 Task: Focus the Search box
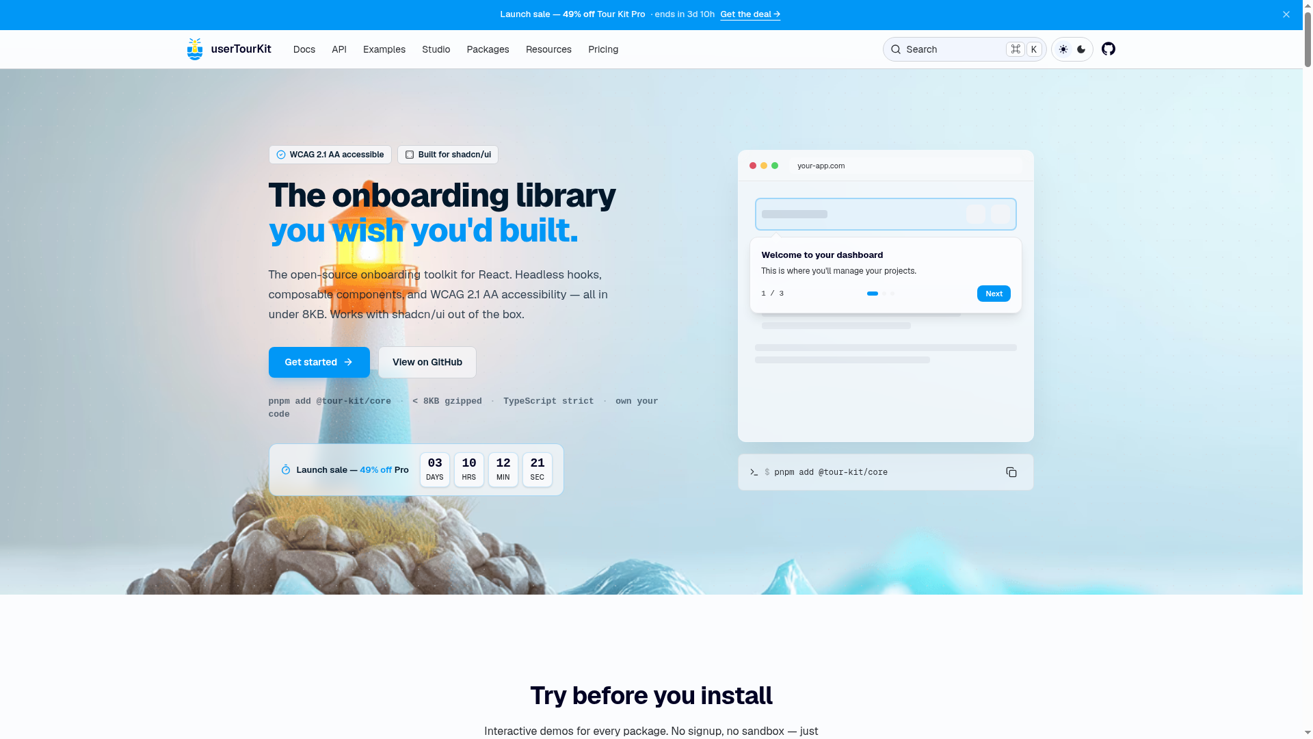964,49
